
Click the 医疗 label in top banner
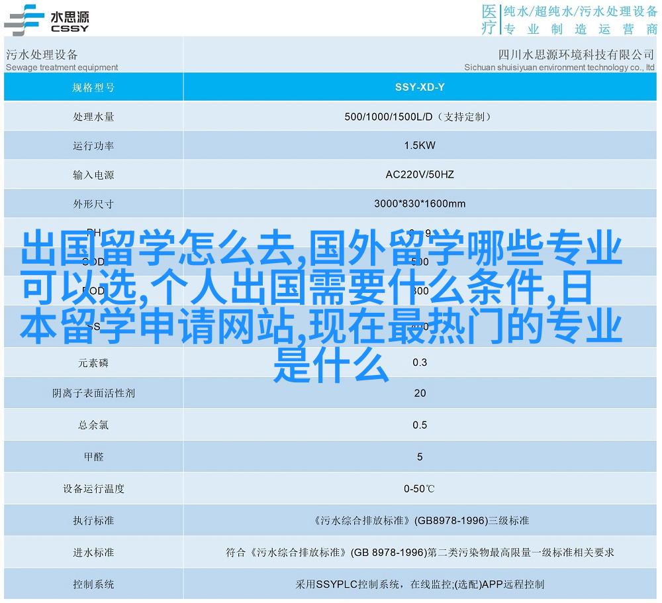coord(489,19)
